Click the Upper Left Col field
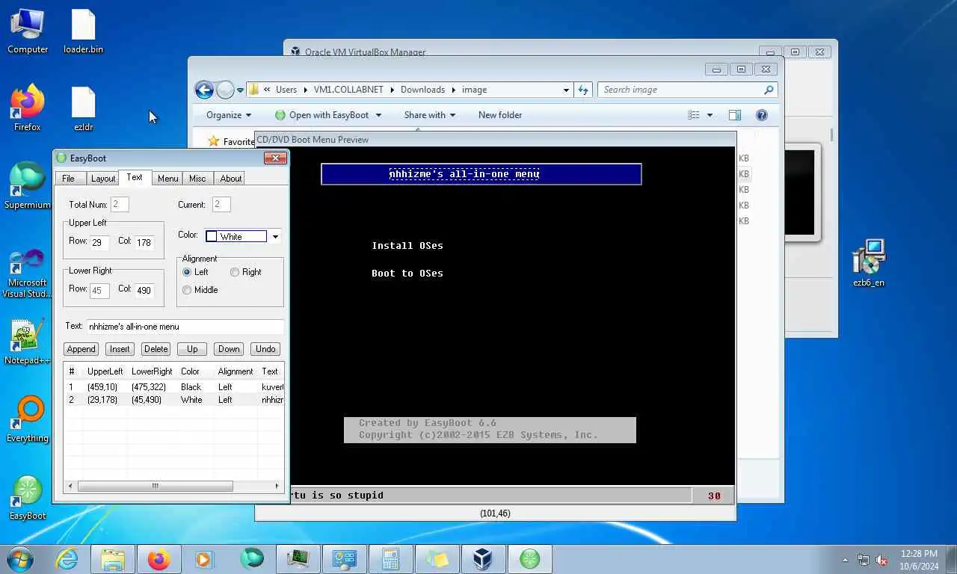 [144, 242]
